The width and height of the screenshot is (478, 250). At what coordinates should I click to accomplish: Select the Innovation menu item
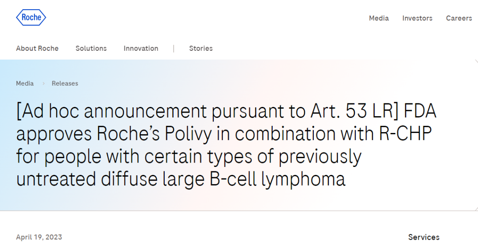pyautogui.click(x=141, y=49)
